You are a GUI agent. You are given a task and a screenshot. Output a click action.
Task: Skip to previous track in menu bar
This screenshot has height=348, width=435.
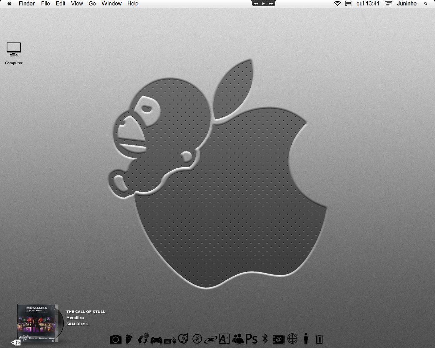click(256, 3)
